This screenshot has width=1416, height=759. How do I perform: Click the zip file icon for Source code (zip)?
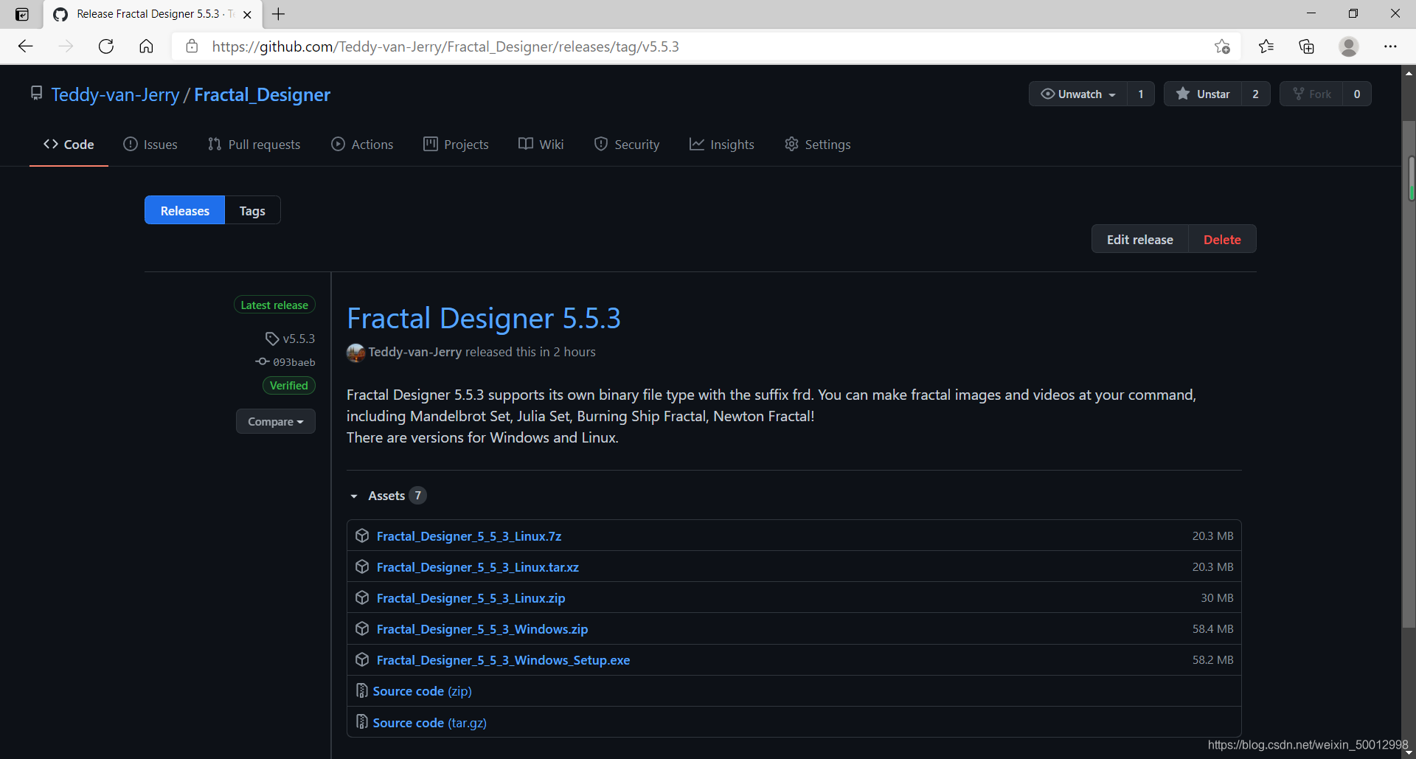tap(362, 690)
